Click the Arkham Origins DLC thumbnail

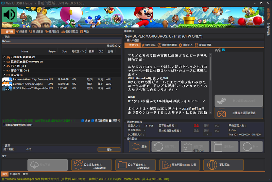[7, 84]
